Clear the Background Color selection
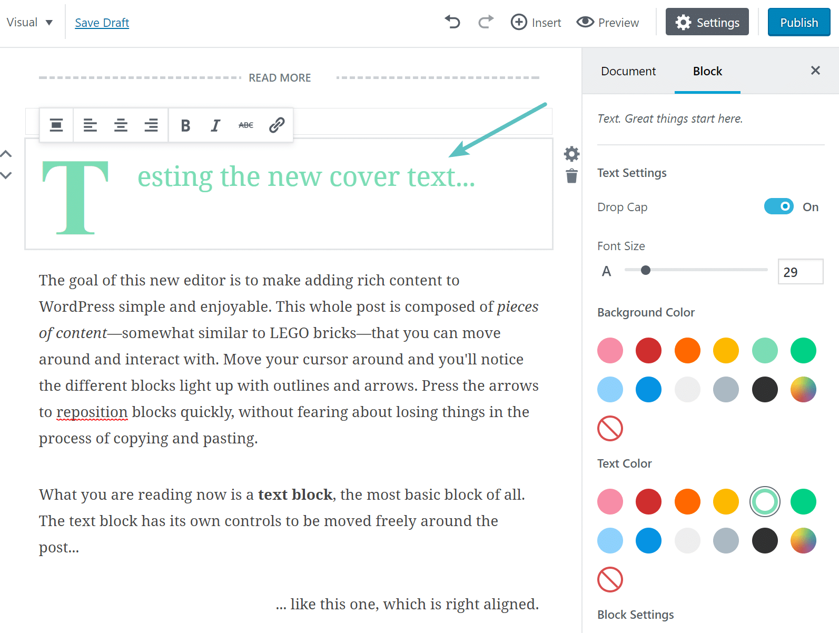 coord(610,428)
